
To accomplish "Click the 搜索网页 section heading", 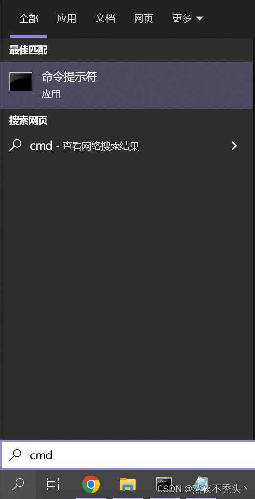I will (x=28, y=120).
